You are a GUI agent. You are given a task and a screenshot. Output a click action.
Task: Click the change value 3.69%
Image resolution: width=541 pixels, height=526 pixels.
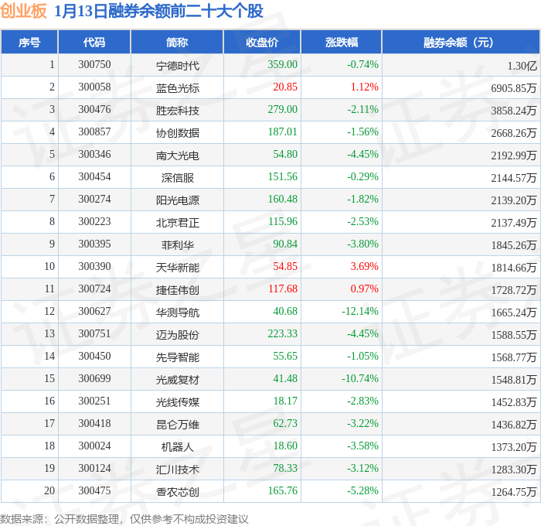[364, 267]
